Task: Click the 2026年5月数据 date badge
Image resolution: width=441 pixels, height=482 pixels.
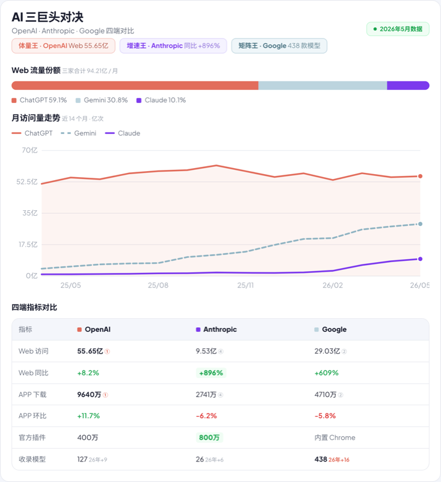Action: pos(398,29)
